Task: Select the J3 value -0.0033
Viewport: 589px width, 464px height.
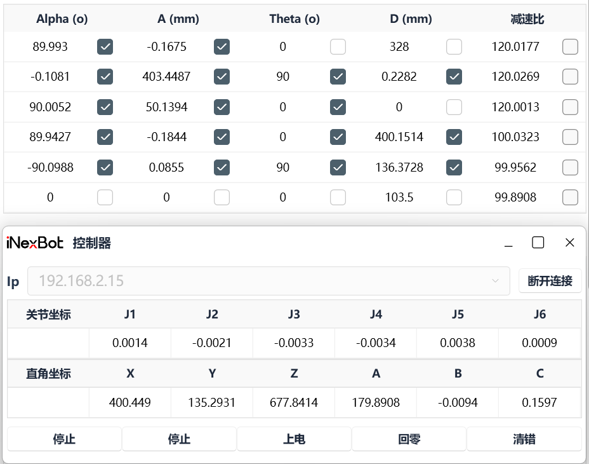Action: [x=294, y=343]
